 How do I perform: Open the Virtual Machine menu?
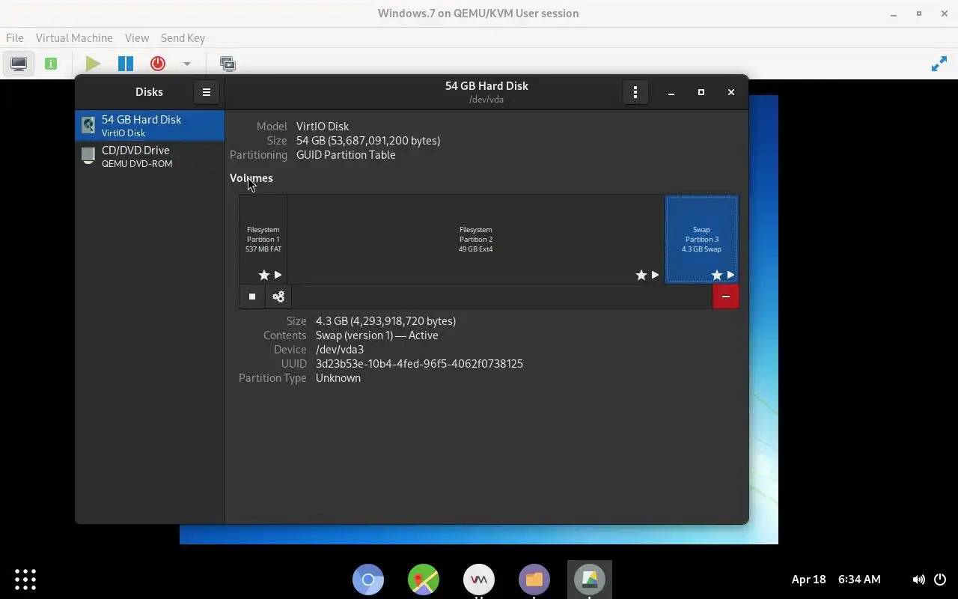[x=74, y=37]
